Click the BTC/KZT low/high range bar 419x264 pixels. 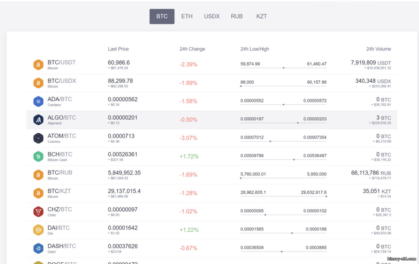(284, 196)
